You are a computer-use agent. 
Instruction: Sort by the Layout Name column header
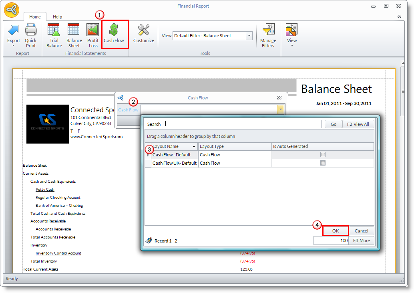tap(174, 146)
